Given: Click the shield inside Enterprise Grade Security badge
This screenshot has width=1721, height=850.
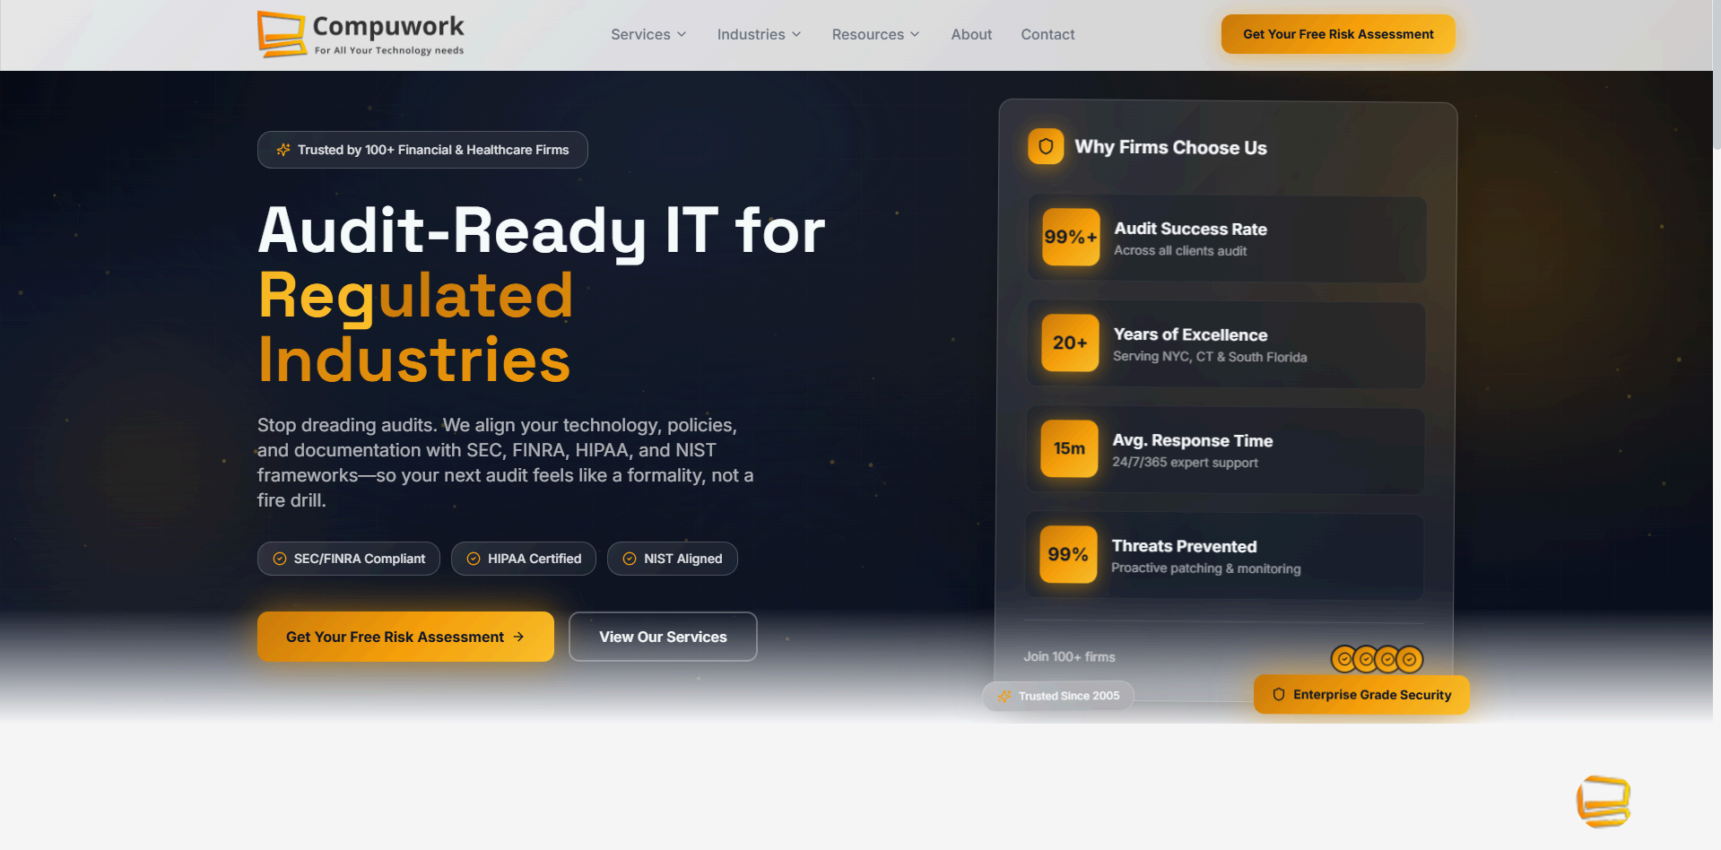Looking at the screenshot, I should click(1277, 694).
